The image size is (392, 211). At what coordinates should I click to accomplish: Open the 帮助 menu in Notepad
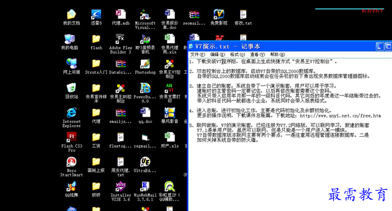click(277, 54)
